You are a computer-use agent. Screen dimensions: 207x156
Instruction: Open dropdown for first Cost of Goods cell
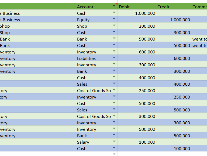click(x=114, y=90)
